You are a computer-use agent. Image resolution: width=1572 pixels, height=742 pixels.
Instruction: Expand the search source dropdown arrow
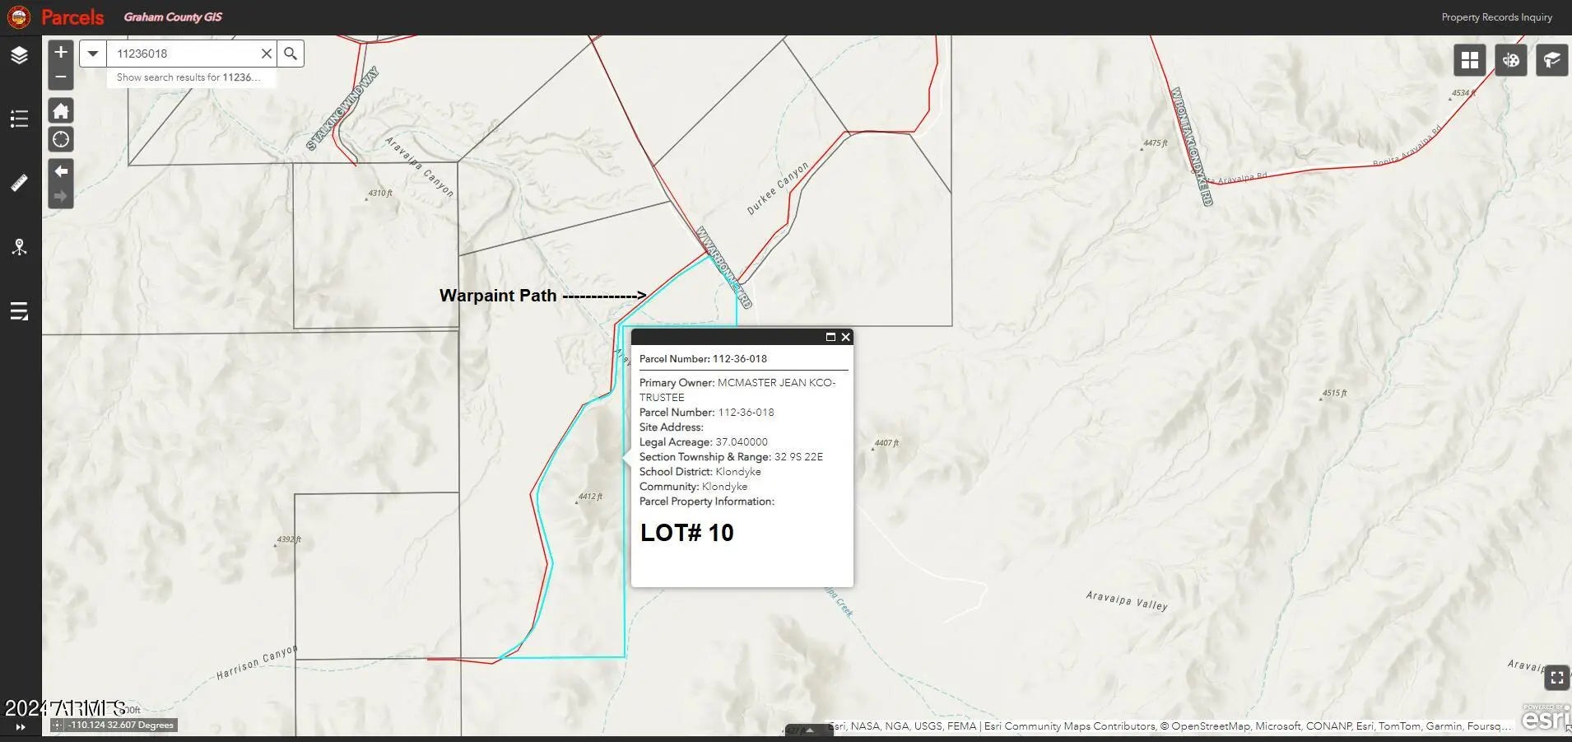[93, 54]
